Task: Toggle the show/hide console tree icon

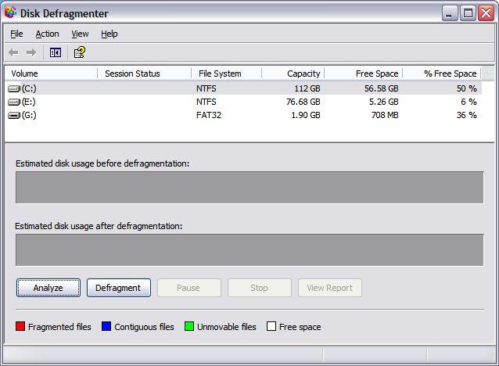Action: coord(56,52)
